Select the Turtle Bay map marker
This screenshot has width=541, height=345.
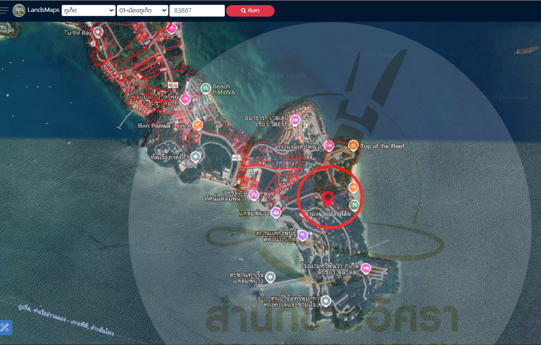coord(98,32)
